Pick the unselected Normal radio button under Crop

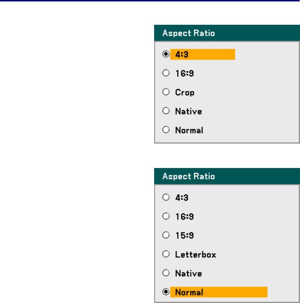tap(166, 130)
